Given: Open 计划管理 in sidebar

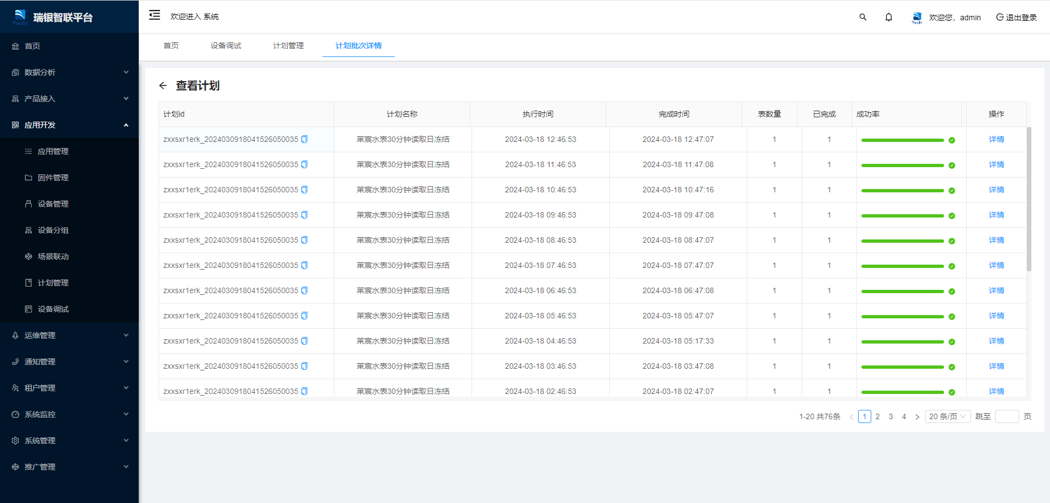Looking at the screenshot, I should (69, 283).
